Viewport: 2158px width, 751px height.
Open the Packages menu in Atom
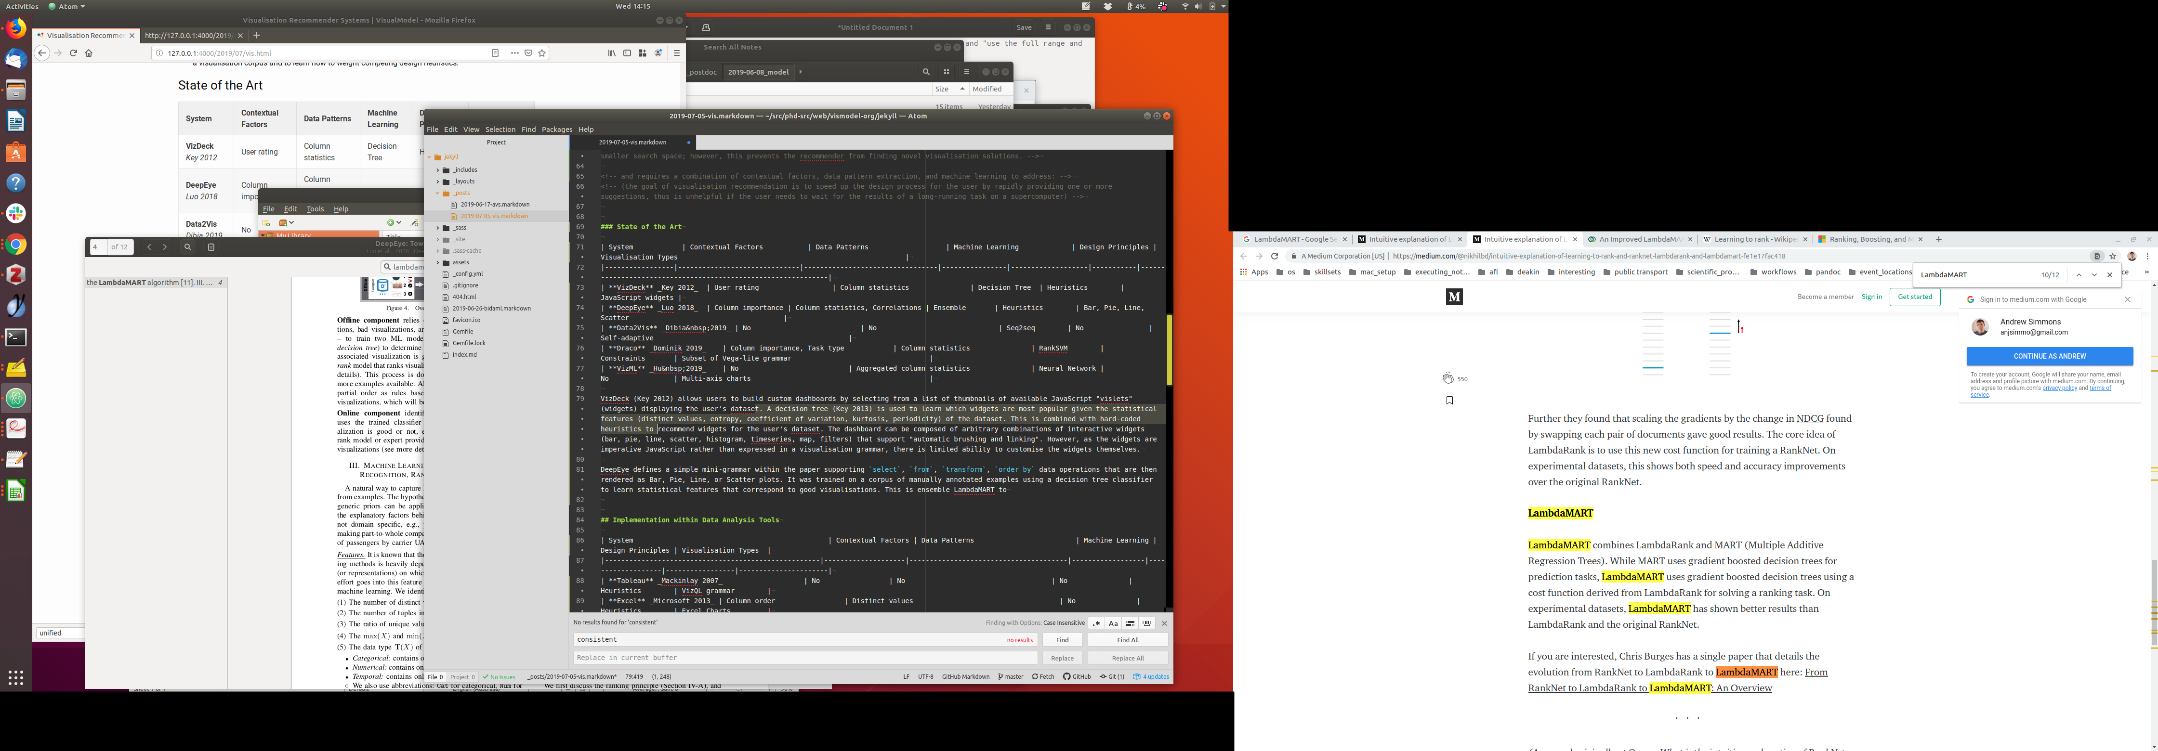tap(556, 130)
